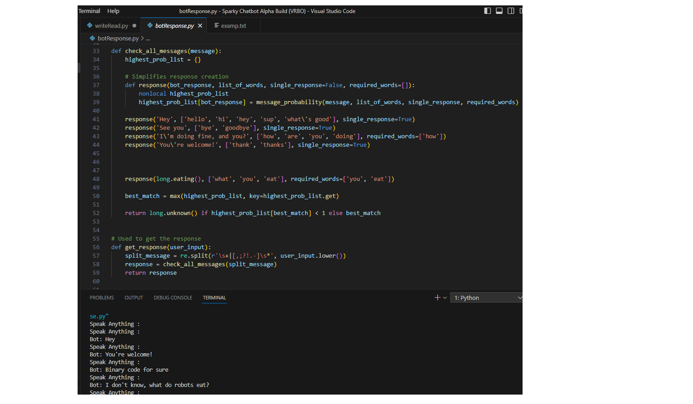693x404 pixels.
Task: Open the Terminal menu
Action: tap(89, 11)
